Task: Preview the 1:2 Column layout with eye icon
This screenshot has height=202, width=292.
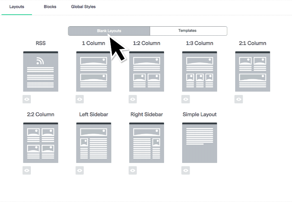Action: tap(132, 99)
